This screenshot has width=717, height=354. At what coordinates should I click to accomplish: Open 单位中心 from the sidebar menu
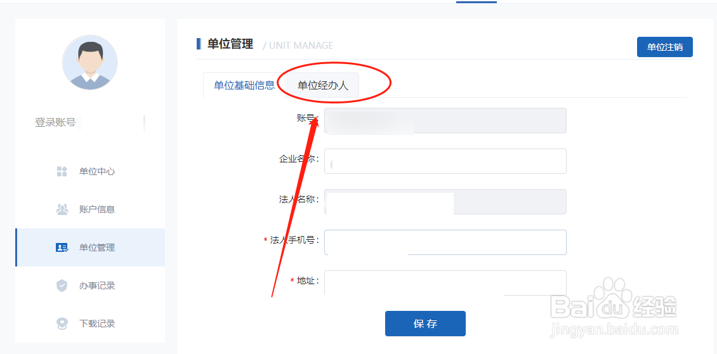(x=90, y=171)
